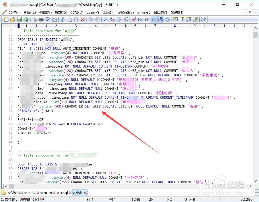This screenshot has height=202, width=259.
Task: Click UTF-8 encoding in status bar
Action: (x=190, y=199)
